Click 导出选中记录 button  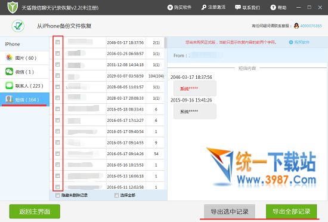tap(230, 211)
